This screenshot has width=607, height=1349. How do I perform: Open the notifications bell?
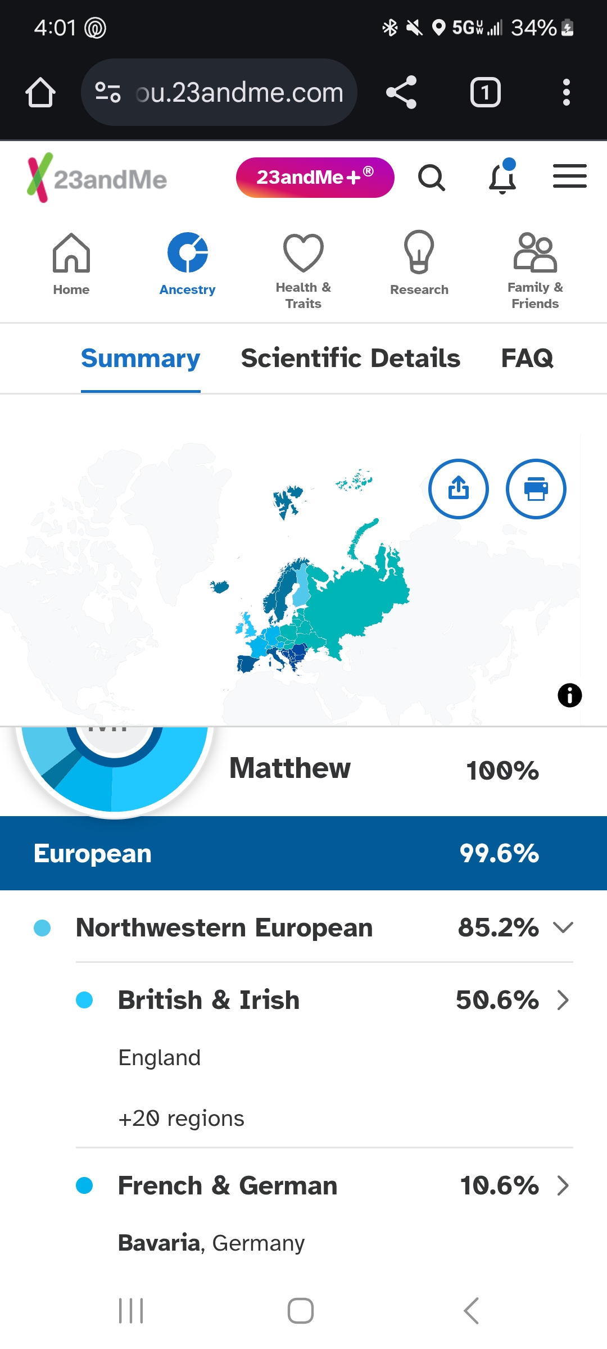pyautogui.click(x=502, y=176)
